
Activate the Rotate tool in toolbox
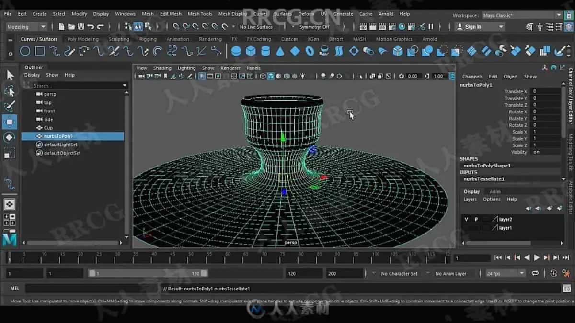[x=10, y=138]
